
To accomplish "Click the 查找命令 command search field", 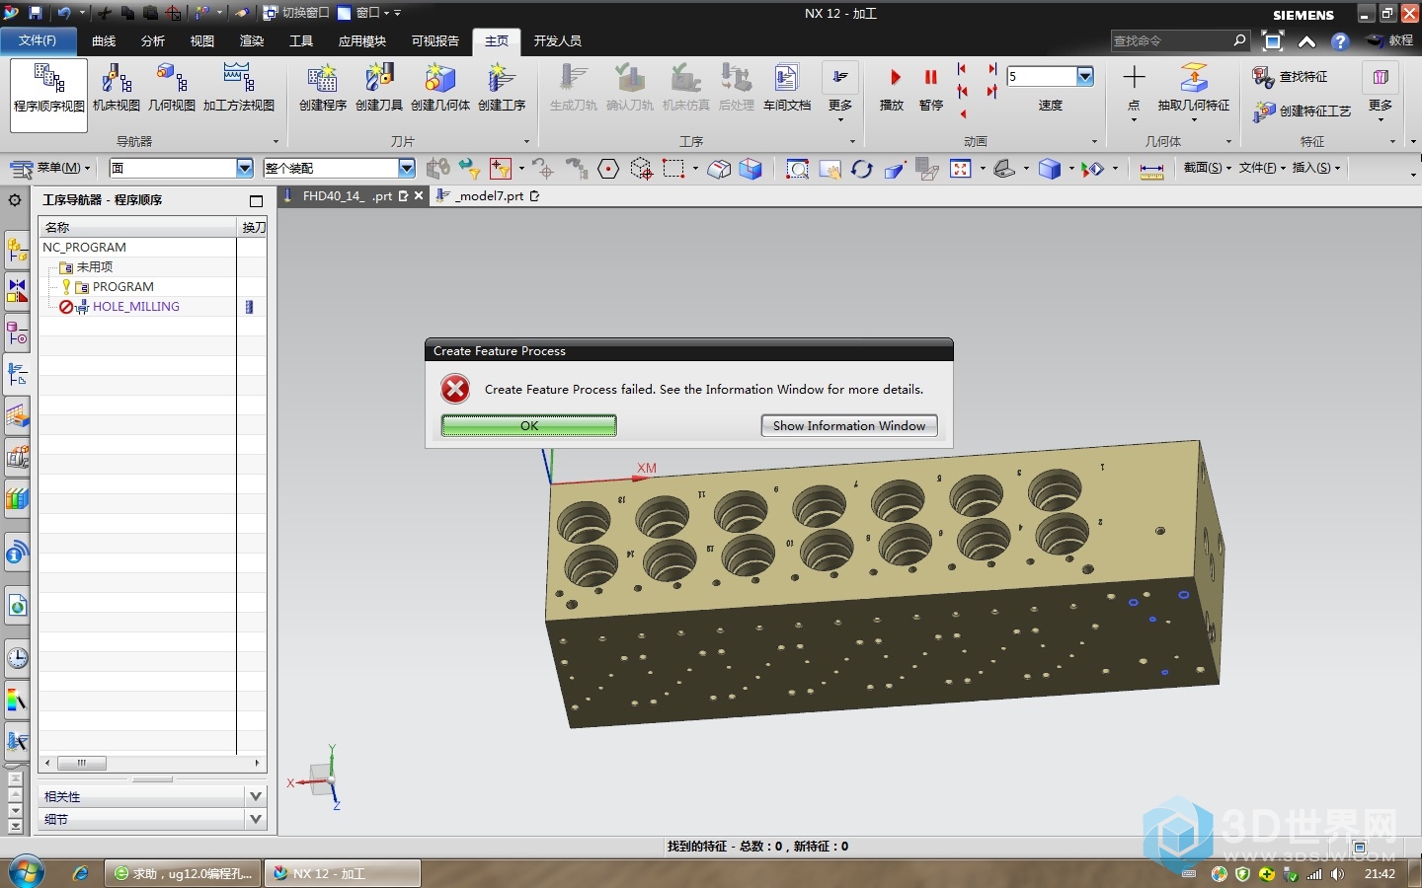I will [1171, 40].
